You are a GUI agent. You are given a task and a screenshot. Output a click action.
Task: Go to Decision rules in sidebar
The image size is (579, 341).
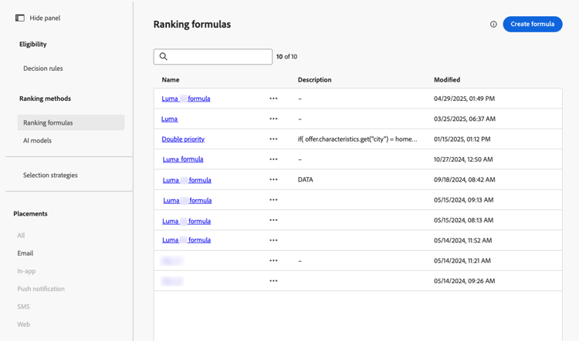pos(43,69)
